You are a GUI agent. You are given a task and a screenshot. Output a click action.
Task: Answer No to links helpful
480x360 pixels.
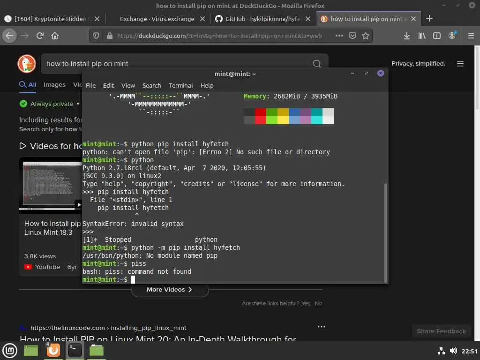pyautogui.click(x=318, y=303)
